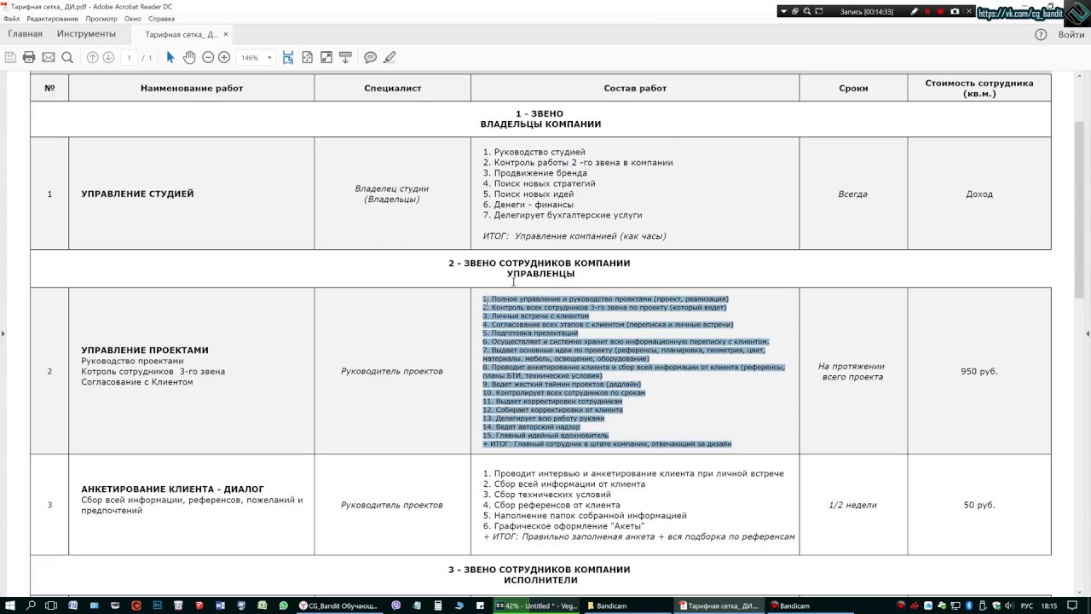Switch to full screen mode icon
Viewport: 1091px width, 614px height.
[326, 57]
